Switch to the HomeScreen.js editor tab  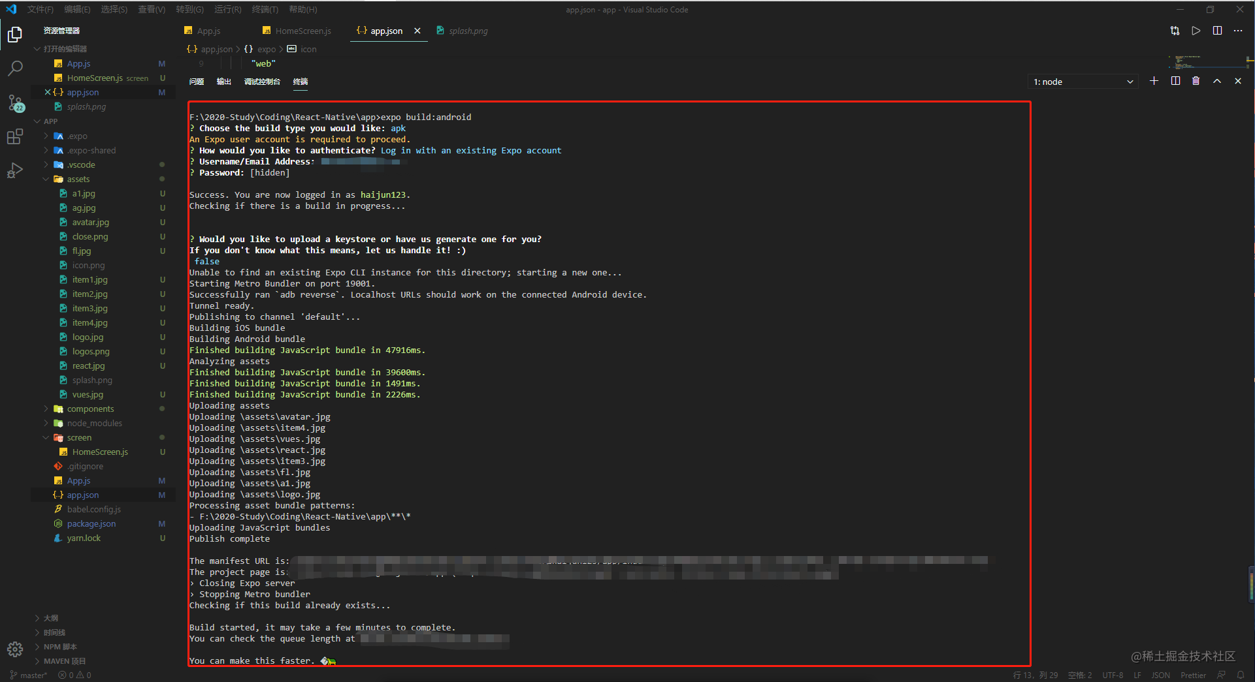coord(303,31)
